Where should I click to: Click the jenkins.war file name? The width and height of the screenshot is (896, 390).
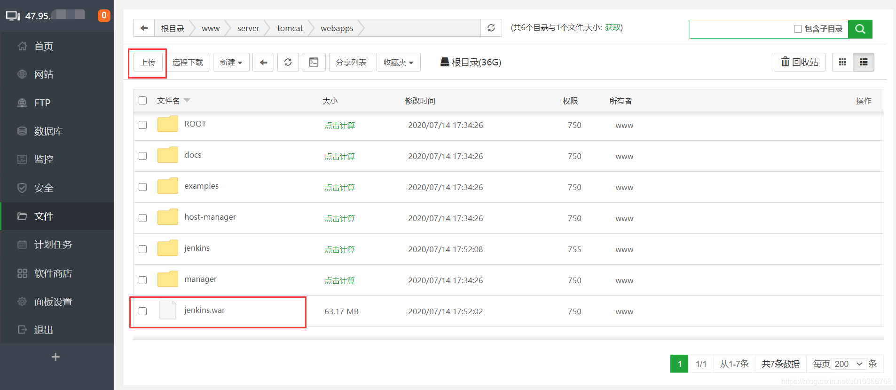coord(204,310)
